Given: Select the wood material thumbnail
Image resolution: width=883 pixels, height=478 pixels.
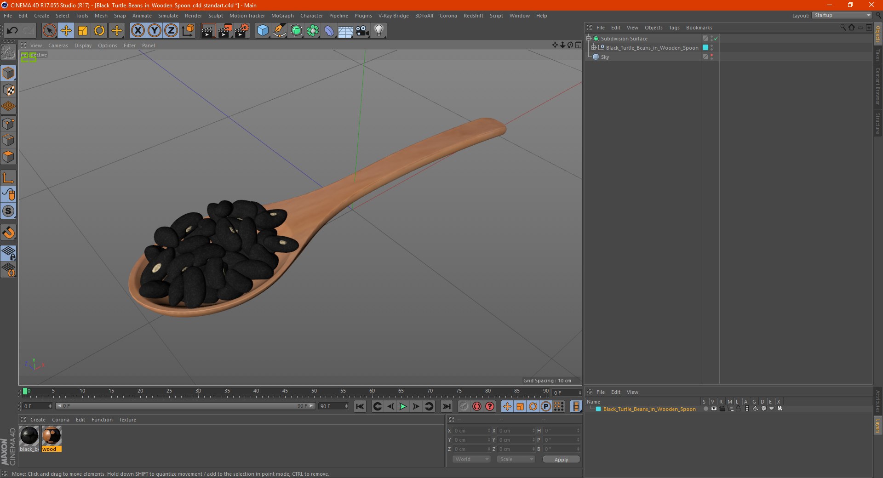Looking at the screenshot, I should pyautogui.click(x=52, y=436).
